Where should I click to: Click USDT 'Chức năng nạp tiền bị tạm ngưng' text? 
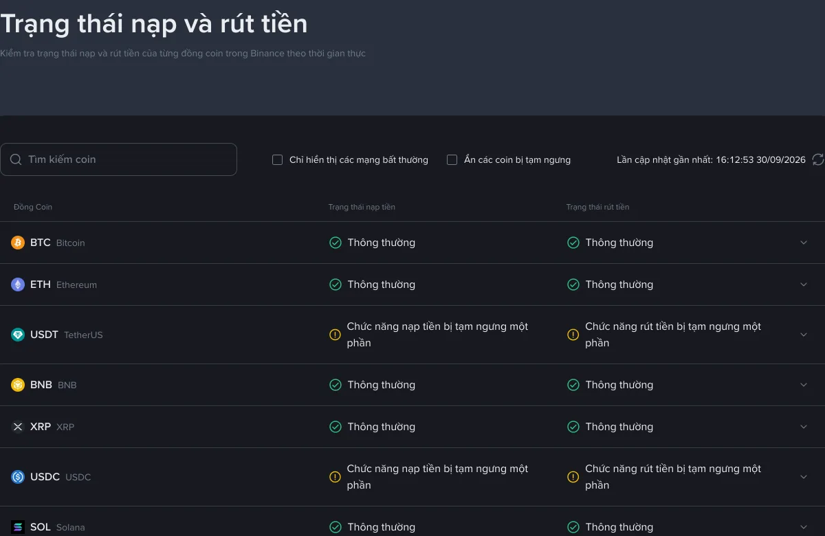[437, 335]
